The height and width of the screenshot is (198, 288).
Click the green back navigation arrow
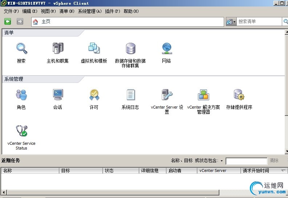[x=8, y=21]
